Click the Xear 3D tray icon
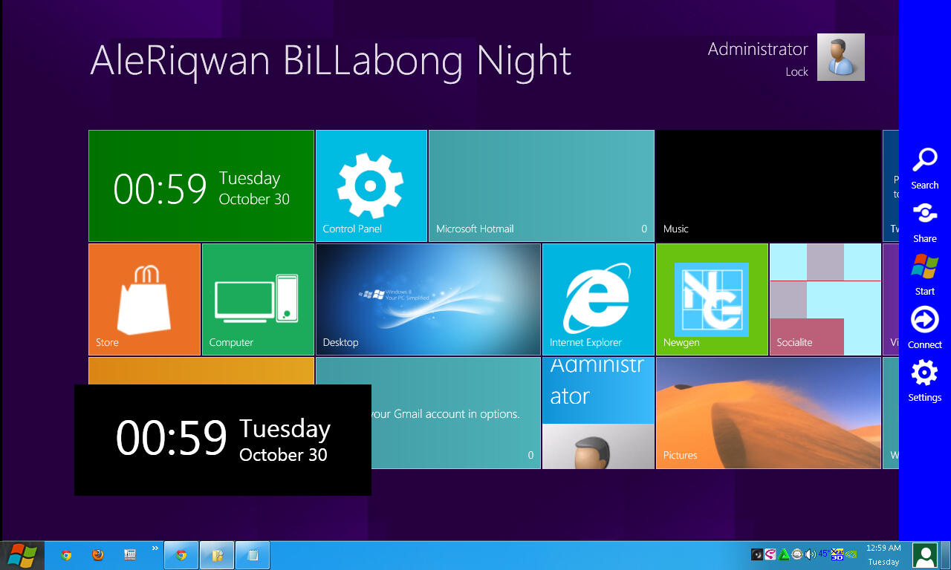This screenshot has height=570, width=951. (837, 554)
